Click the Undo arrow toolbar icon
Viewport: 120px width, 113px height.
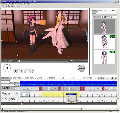point(15,6)
